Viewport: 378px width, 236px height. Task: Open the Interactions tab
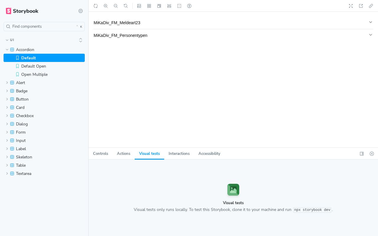pos(179,154)
